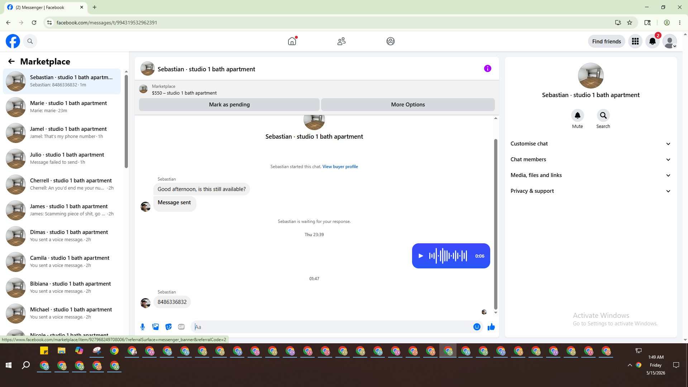Open Windows taskbar search
Viewport: 688px width, 387px height.
[x=26, y=365]
